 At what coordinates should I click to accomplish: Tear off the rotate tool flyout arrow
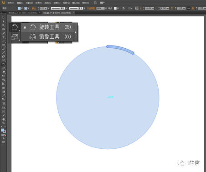pyautogui.click(x=76, y=32)
